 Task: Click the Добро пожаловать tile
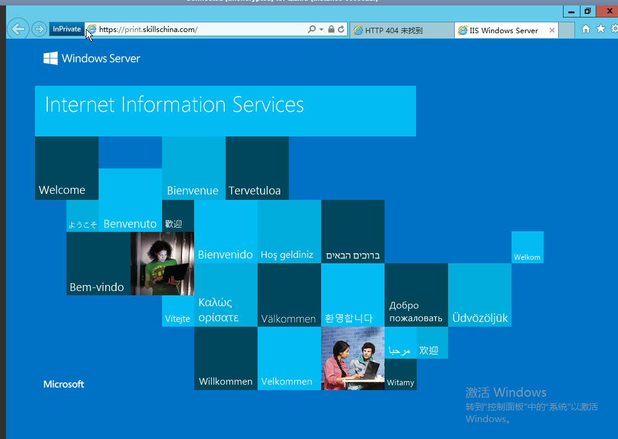click(416, 295)
